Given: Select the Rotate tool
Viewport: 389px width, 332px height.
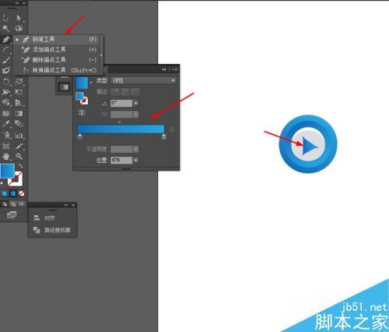Looking at the screenshot, I should [x=6, y=82].
